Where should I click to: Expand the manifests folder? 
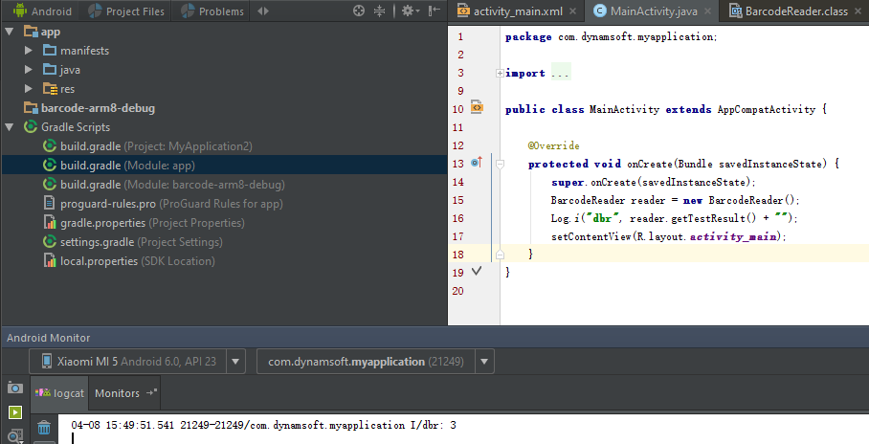[29, 50]
